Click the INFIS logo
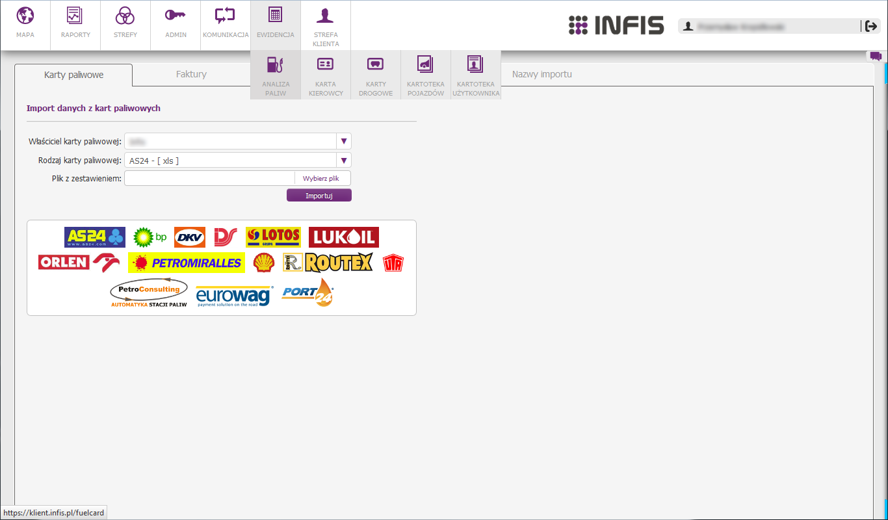This screenshot has width=888, height=520. pyautogui.click(x=616, y=25)
